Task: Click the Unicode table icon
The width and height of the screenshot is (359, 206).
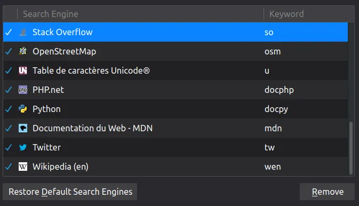Action: (x=22, y=70)
